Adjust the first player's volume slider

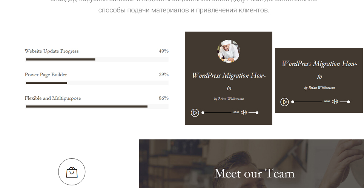[253, 113]
